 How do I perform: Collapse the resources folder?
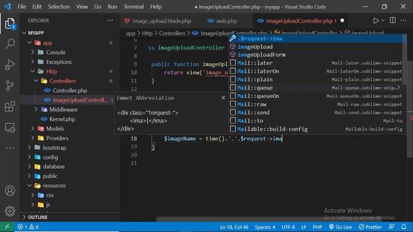(x=29, y=186)
